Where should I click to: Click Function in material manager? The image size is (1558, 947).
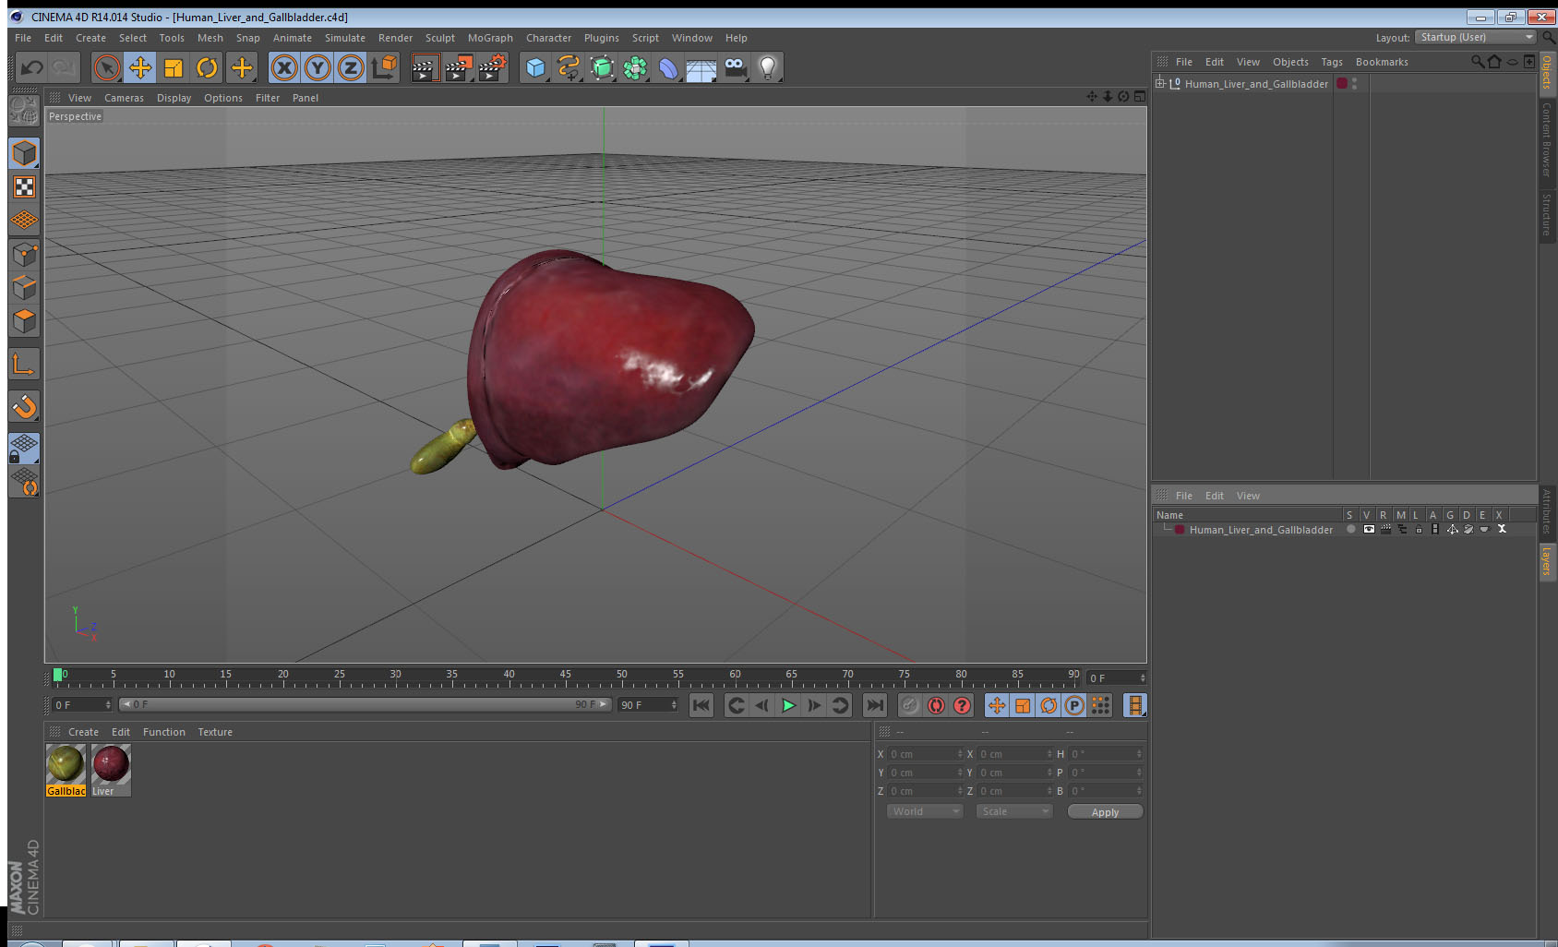pos(164,732)
